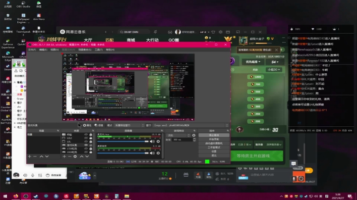Click 1,000 coin reward button

pos(255,77)
